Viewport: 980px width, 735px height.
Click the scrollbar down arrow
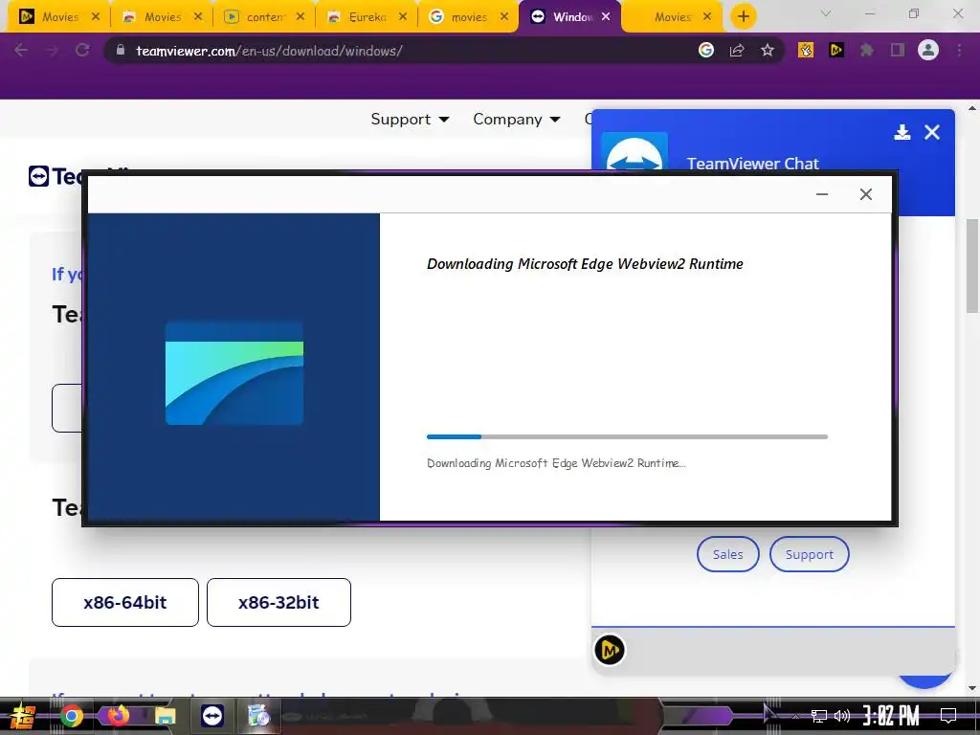pyautogui.click(x=972, y=688)
